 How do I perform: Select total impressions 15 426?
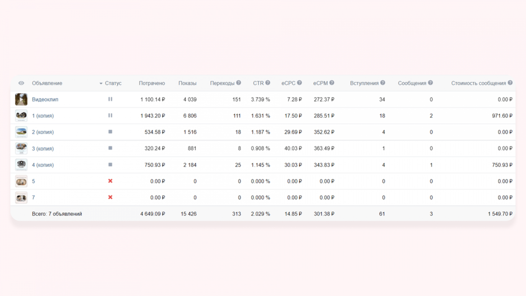click(x=189, y=214)
